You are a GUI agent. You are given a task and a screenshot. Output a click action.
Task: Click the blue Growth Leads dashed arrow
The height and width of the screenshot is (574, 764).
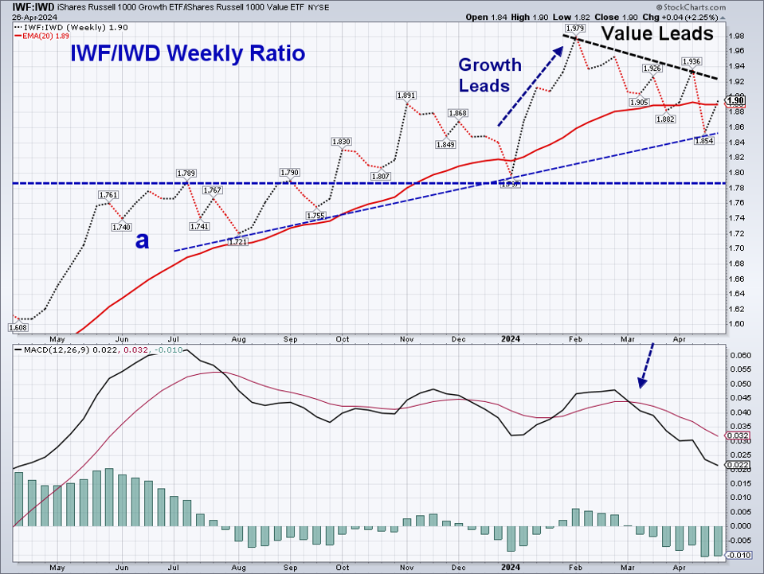coord(527,85)
